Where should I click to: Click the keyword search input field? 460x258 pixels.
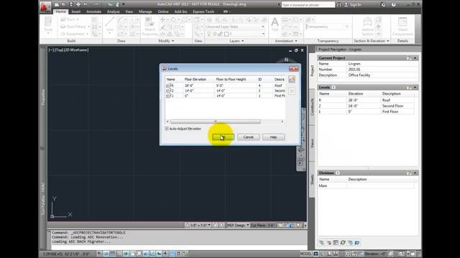(308, 5)
